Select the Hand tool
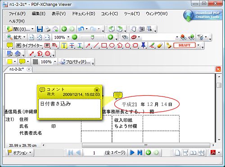The height and width of the screenshot is (167, 225). pyautogui.click(x=134, y=29)
